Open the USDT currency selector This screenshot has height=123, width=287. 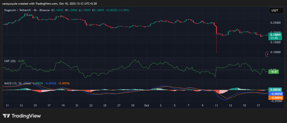click(274, 10)
